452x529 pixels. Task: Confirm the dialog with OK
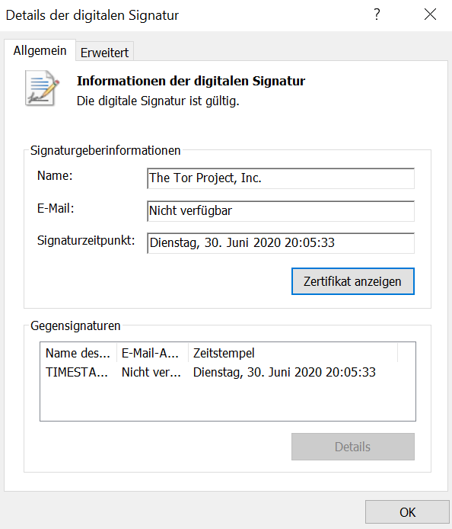(407, 512)
